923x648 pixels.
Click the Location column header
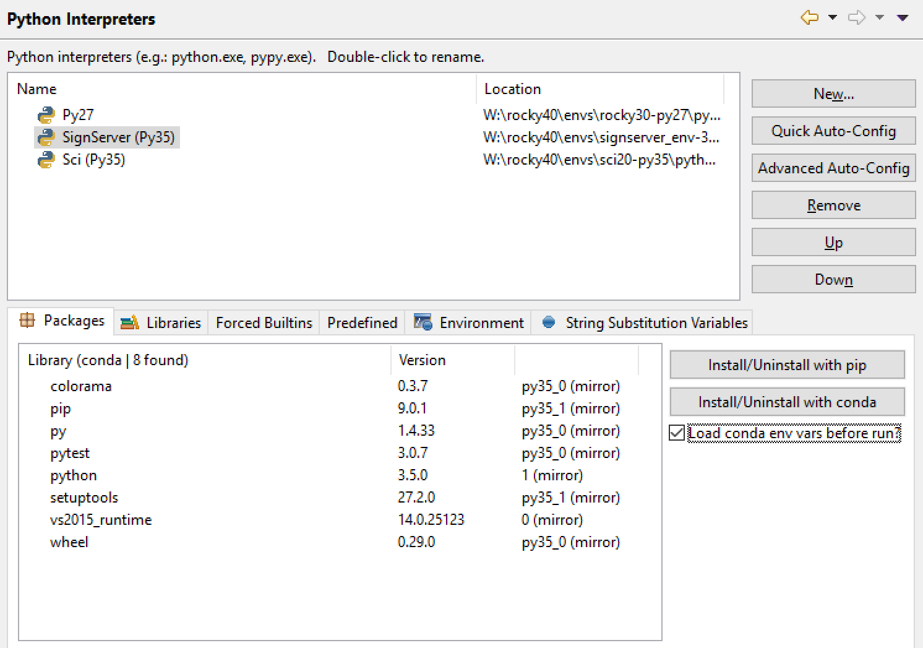[600, 89]
